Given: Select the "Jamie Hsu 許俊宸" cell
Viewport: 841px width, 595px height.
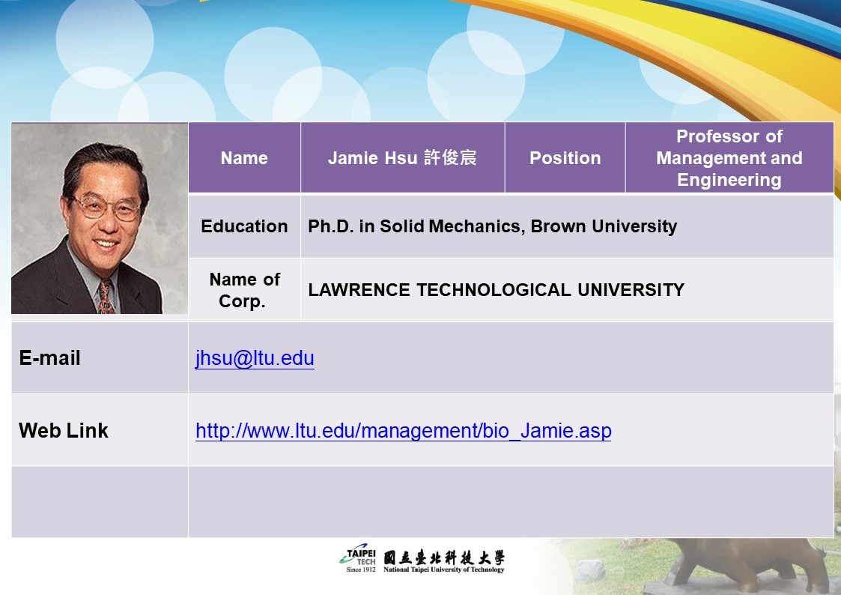Looking at the screenshot, I should point(402,157).
